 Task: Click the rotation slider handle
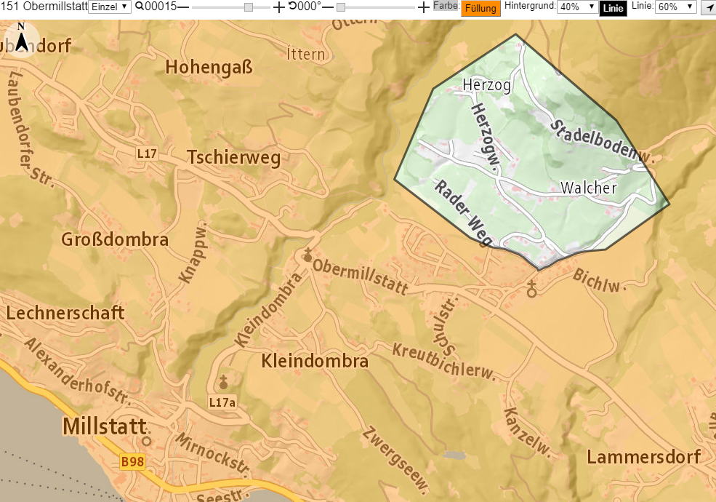[x=341, y=7]
